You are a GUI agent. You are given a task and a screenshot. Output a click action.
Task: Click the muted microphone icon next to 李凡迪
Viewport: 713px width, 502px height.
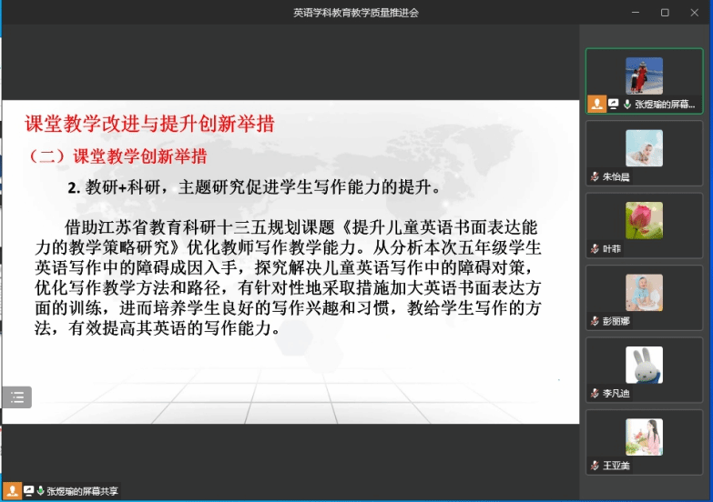click(595, 394)
